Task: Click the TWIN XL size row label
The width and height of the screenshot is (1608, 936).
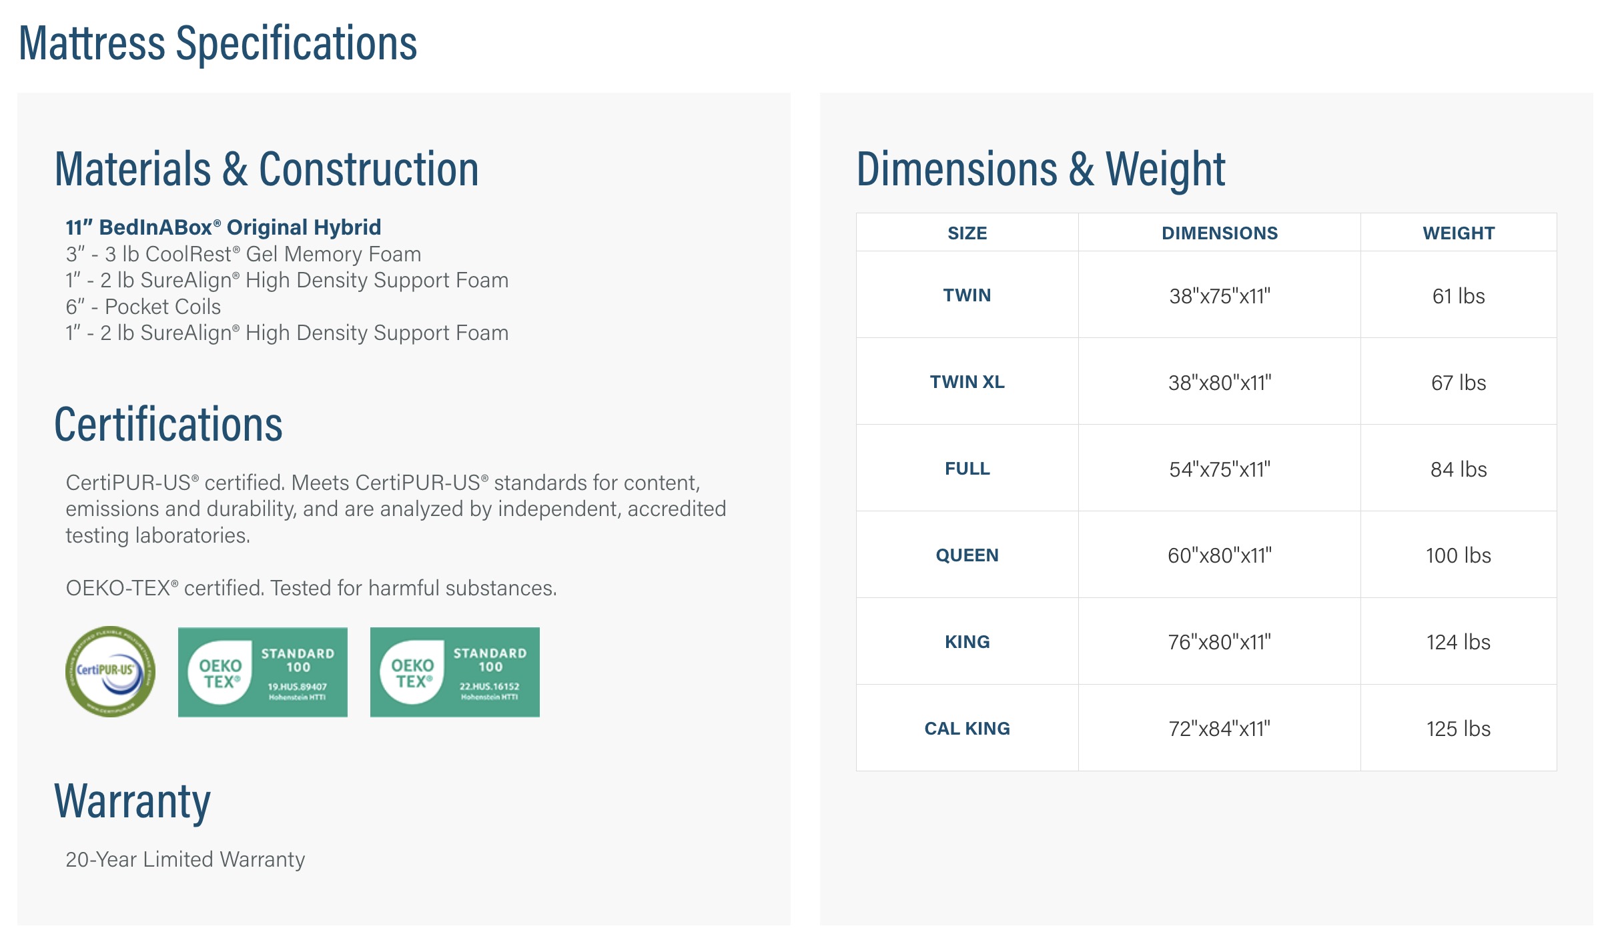Action: 967,381
